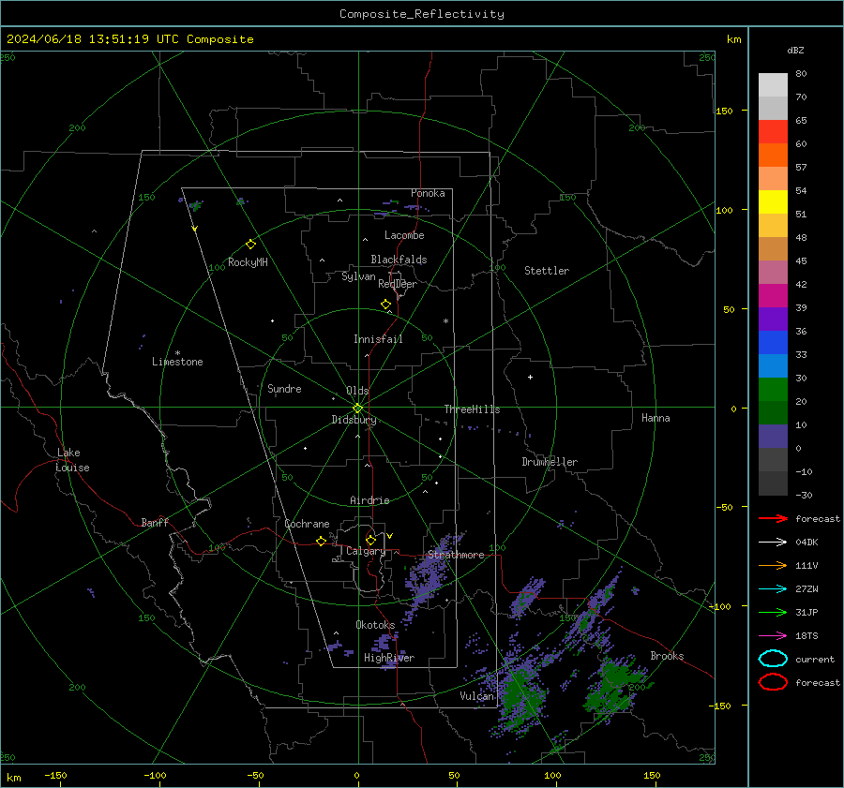Click the magenta 18TS arrow icon
The width and height of the screenshot is (844, 788).
coord(773,636)
